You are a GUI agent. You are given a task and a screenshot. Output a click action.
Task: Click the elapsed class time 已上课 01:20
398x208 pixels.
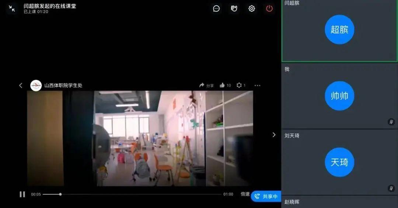[36, 12]
